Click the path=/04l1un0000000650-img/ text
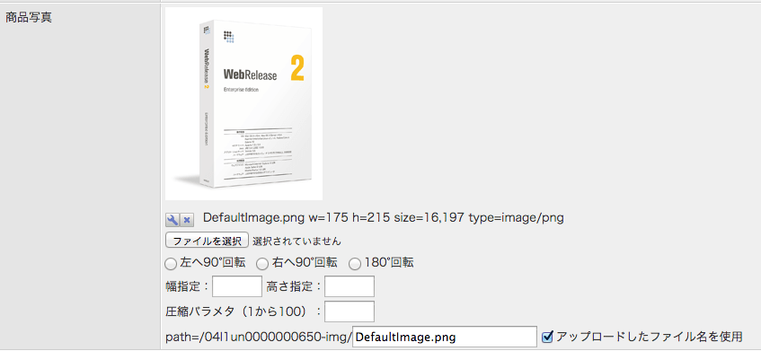 (x=258, y=337)
